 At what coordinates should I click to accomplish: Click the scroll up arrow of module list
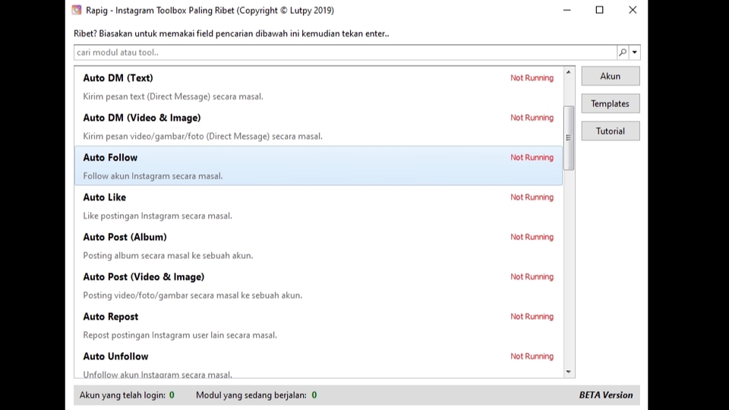point(569,72)
